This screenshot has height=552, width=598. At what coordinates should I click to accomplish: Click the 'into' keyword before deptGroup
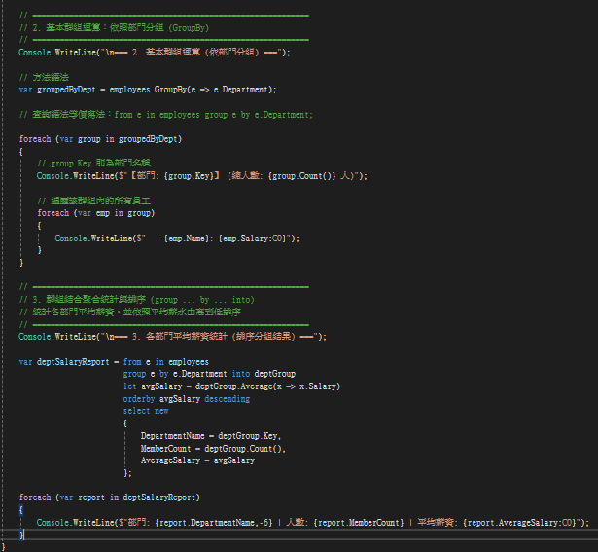pyautogui.click(x=241, y=374)
